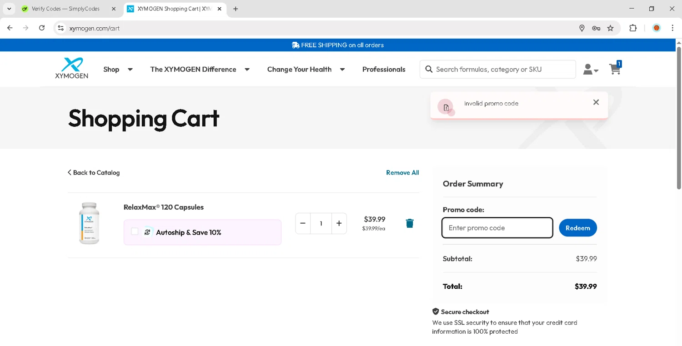Image resolution: width=682 pixels, height=346 pixels.
Task: Close the SimplyCodes tab
Action: coord(114,9)
